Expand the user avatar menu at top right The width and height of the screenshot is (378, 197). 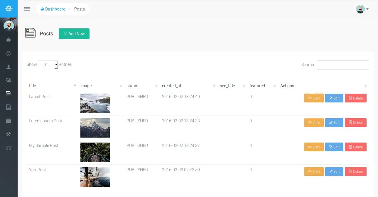[362, 9]
